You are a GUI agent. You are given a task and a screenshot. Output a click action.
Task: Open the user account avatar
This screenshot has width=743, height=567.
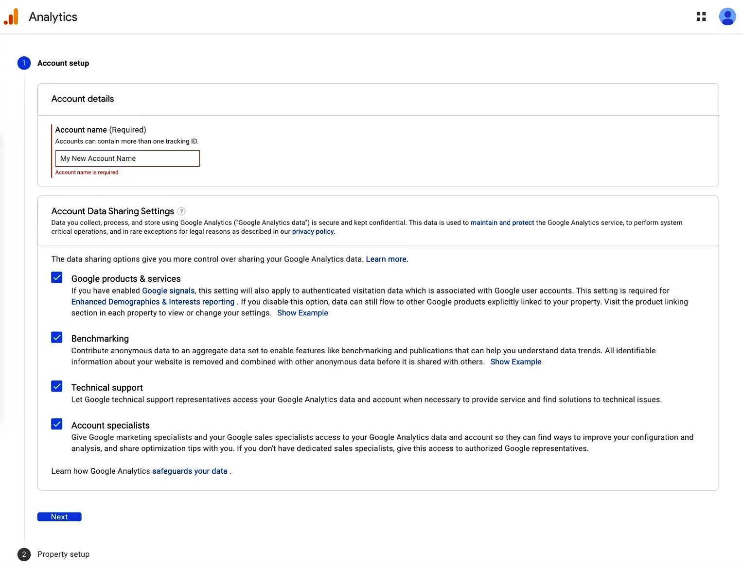click(x=727, y=17)
